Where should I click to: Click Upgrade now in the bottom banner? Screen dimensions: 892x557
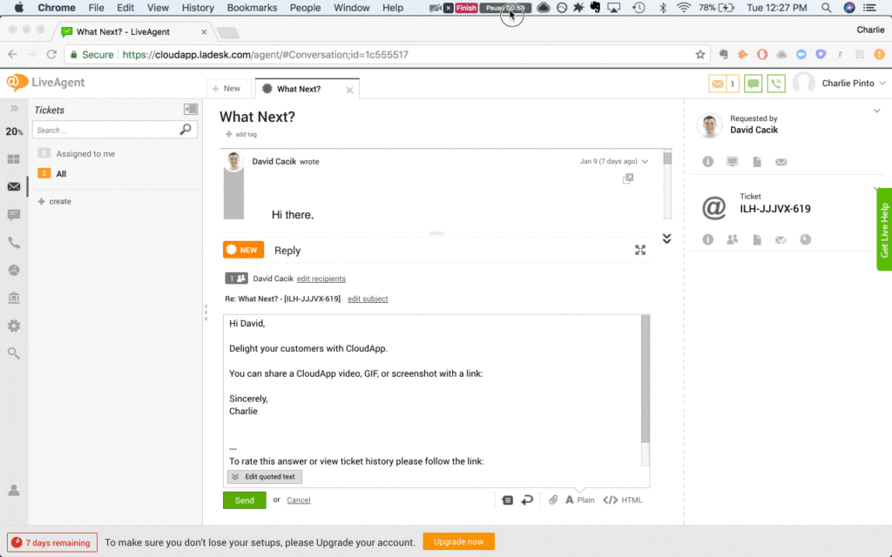[458, 541]
